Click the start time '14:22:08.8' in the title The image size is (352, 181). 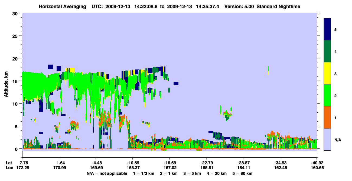pyautogui.click(x=146, y=6)
